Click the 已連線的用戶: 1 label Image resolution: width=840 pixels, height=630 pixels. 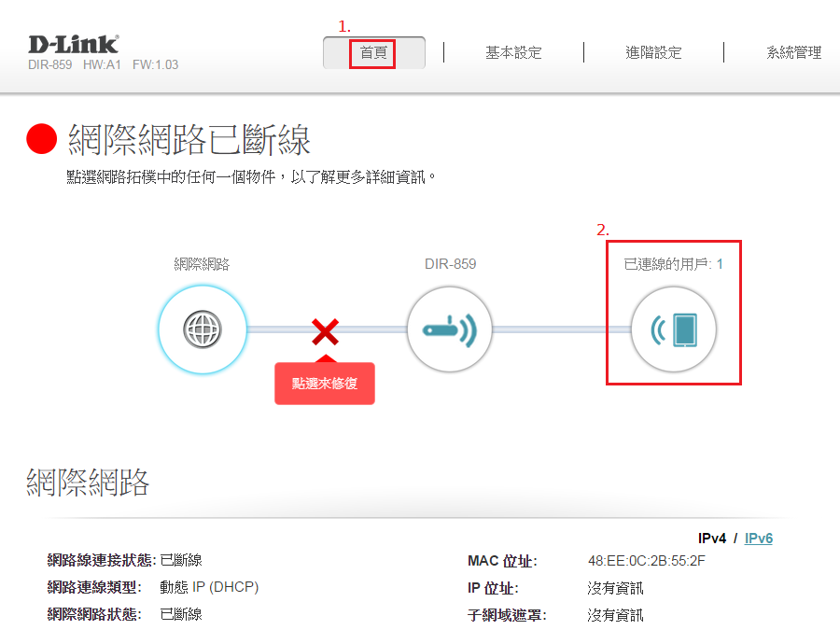pyautogui.click(x=673, y=264)
